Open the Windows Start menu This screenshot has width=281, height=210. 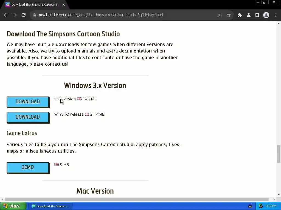tap(13, 206)
